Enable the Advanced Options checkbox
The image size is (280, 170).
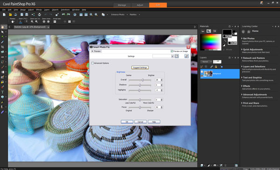tap(92, 63)
